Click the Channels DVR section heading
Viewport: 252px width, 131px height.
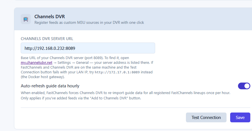[50, 17]
